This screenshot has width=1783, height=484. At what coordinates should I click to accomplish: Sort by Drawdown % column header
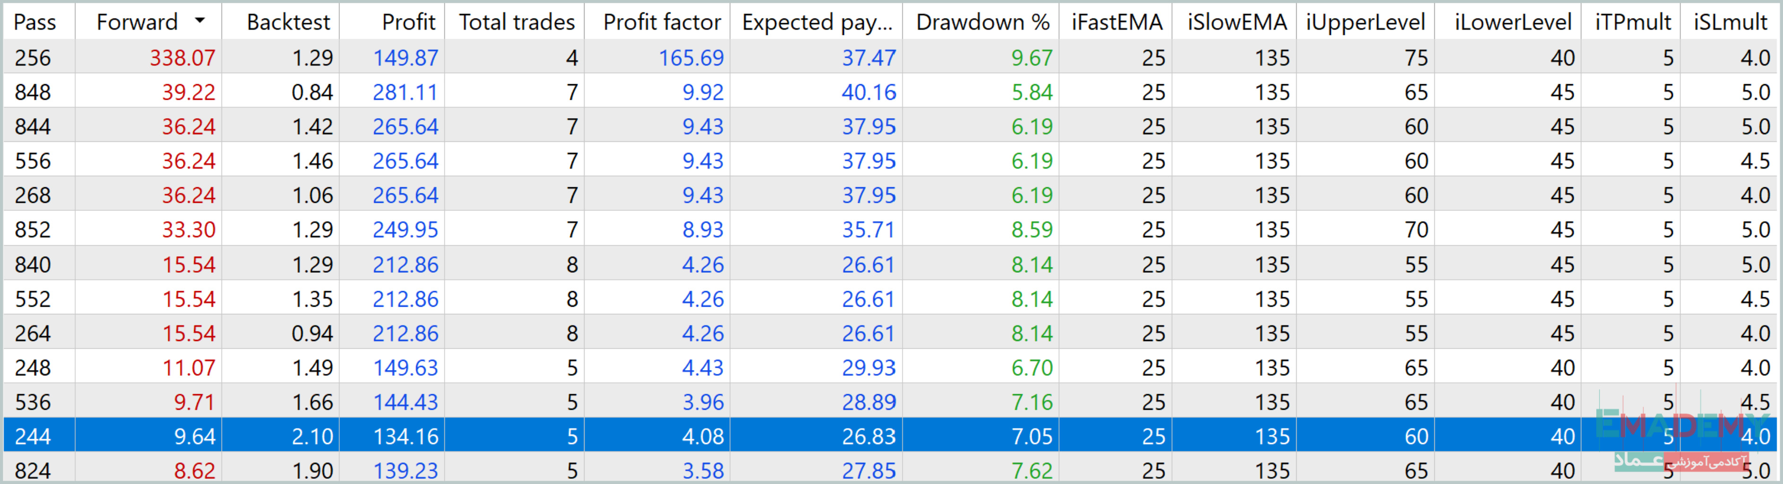tap(981, 21)
